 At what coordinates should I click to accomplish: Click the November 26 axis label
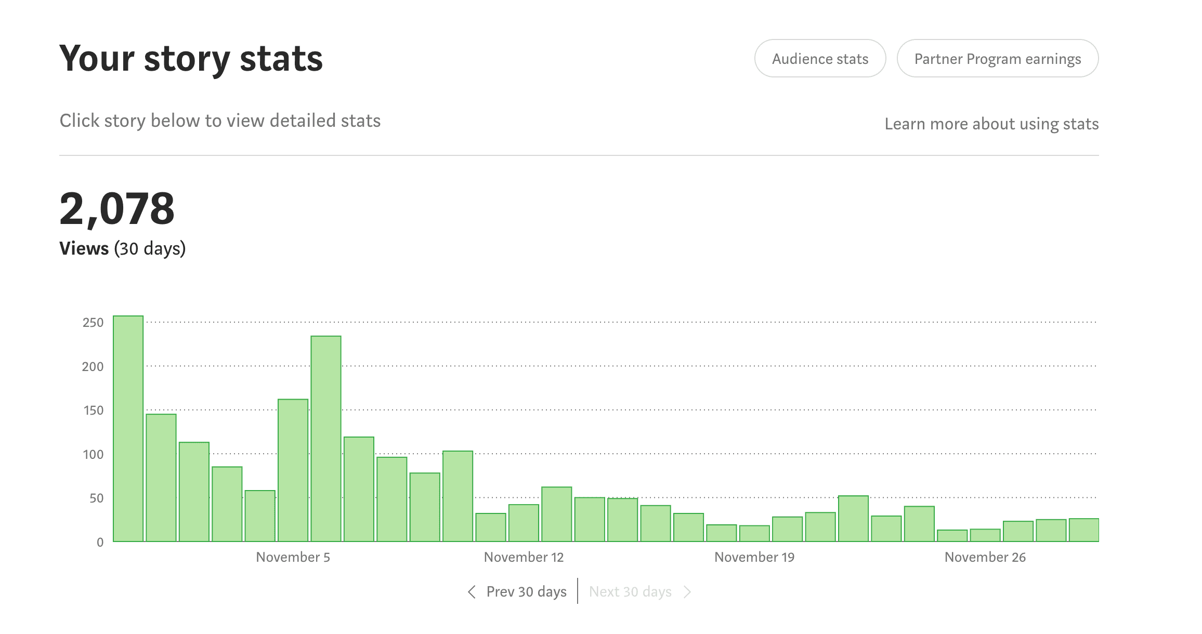click(x=985, y=557)
